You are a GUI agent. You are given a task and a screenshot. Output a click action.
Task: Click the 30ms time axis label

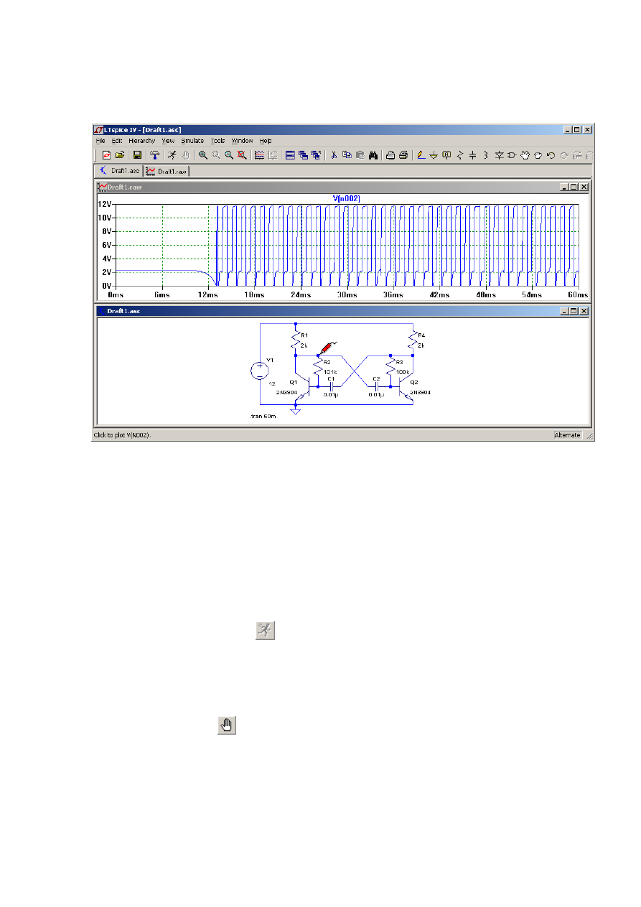[347, 295]
